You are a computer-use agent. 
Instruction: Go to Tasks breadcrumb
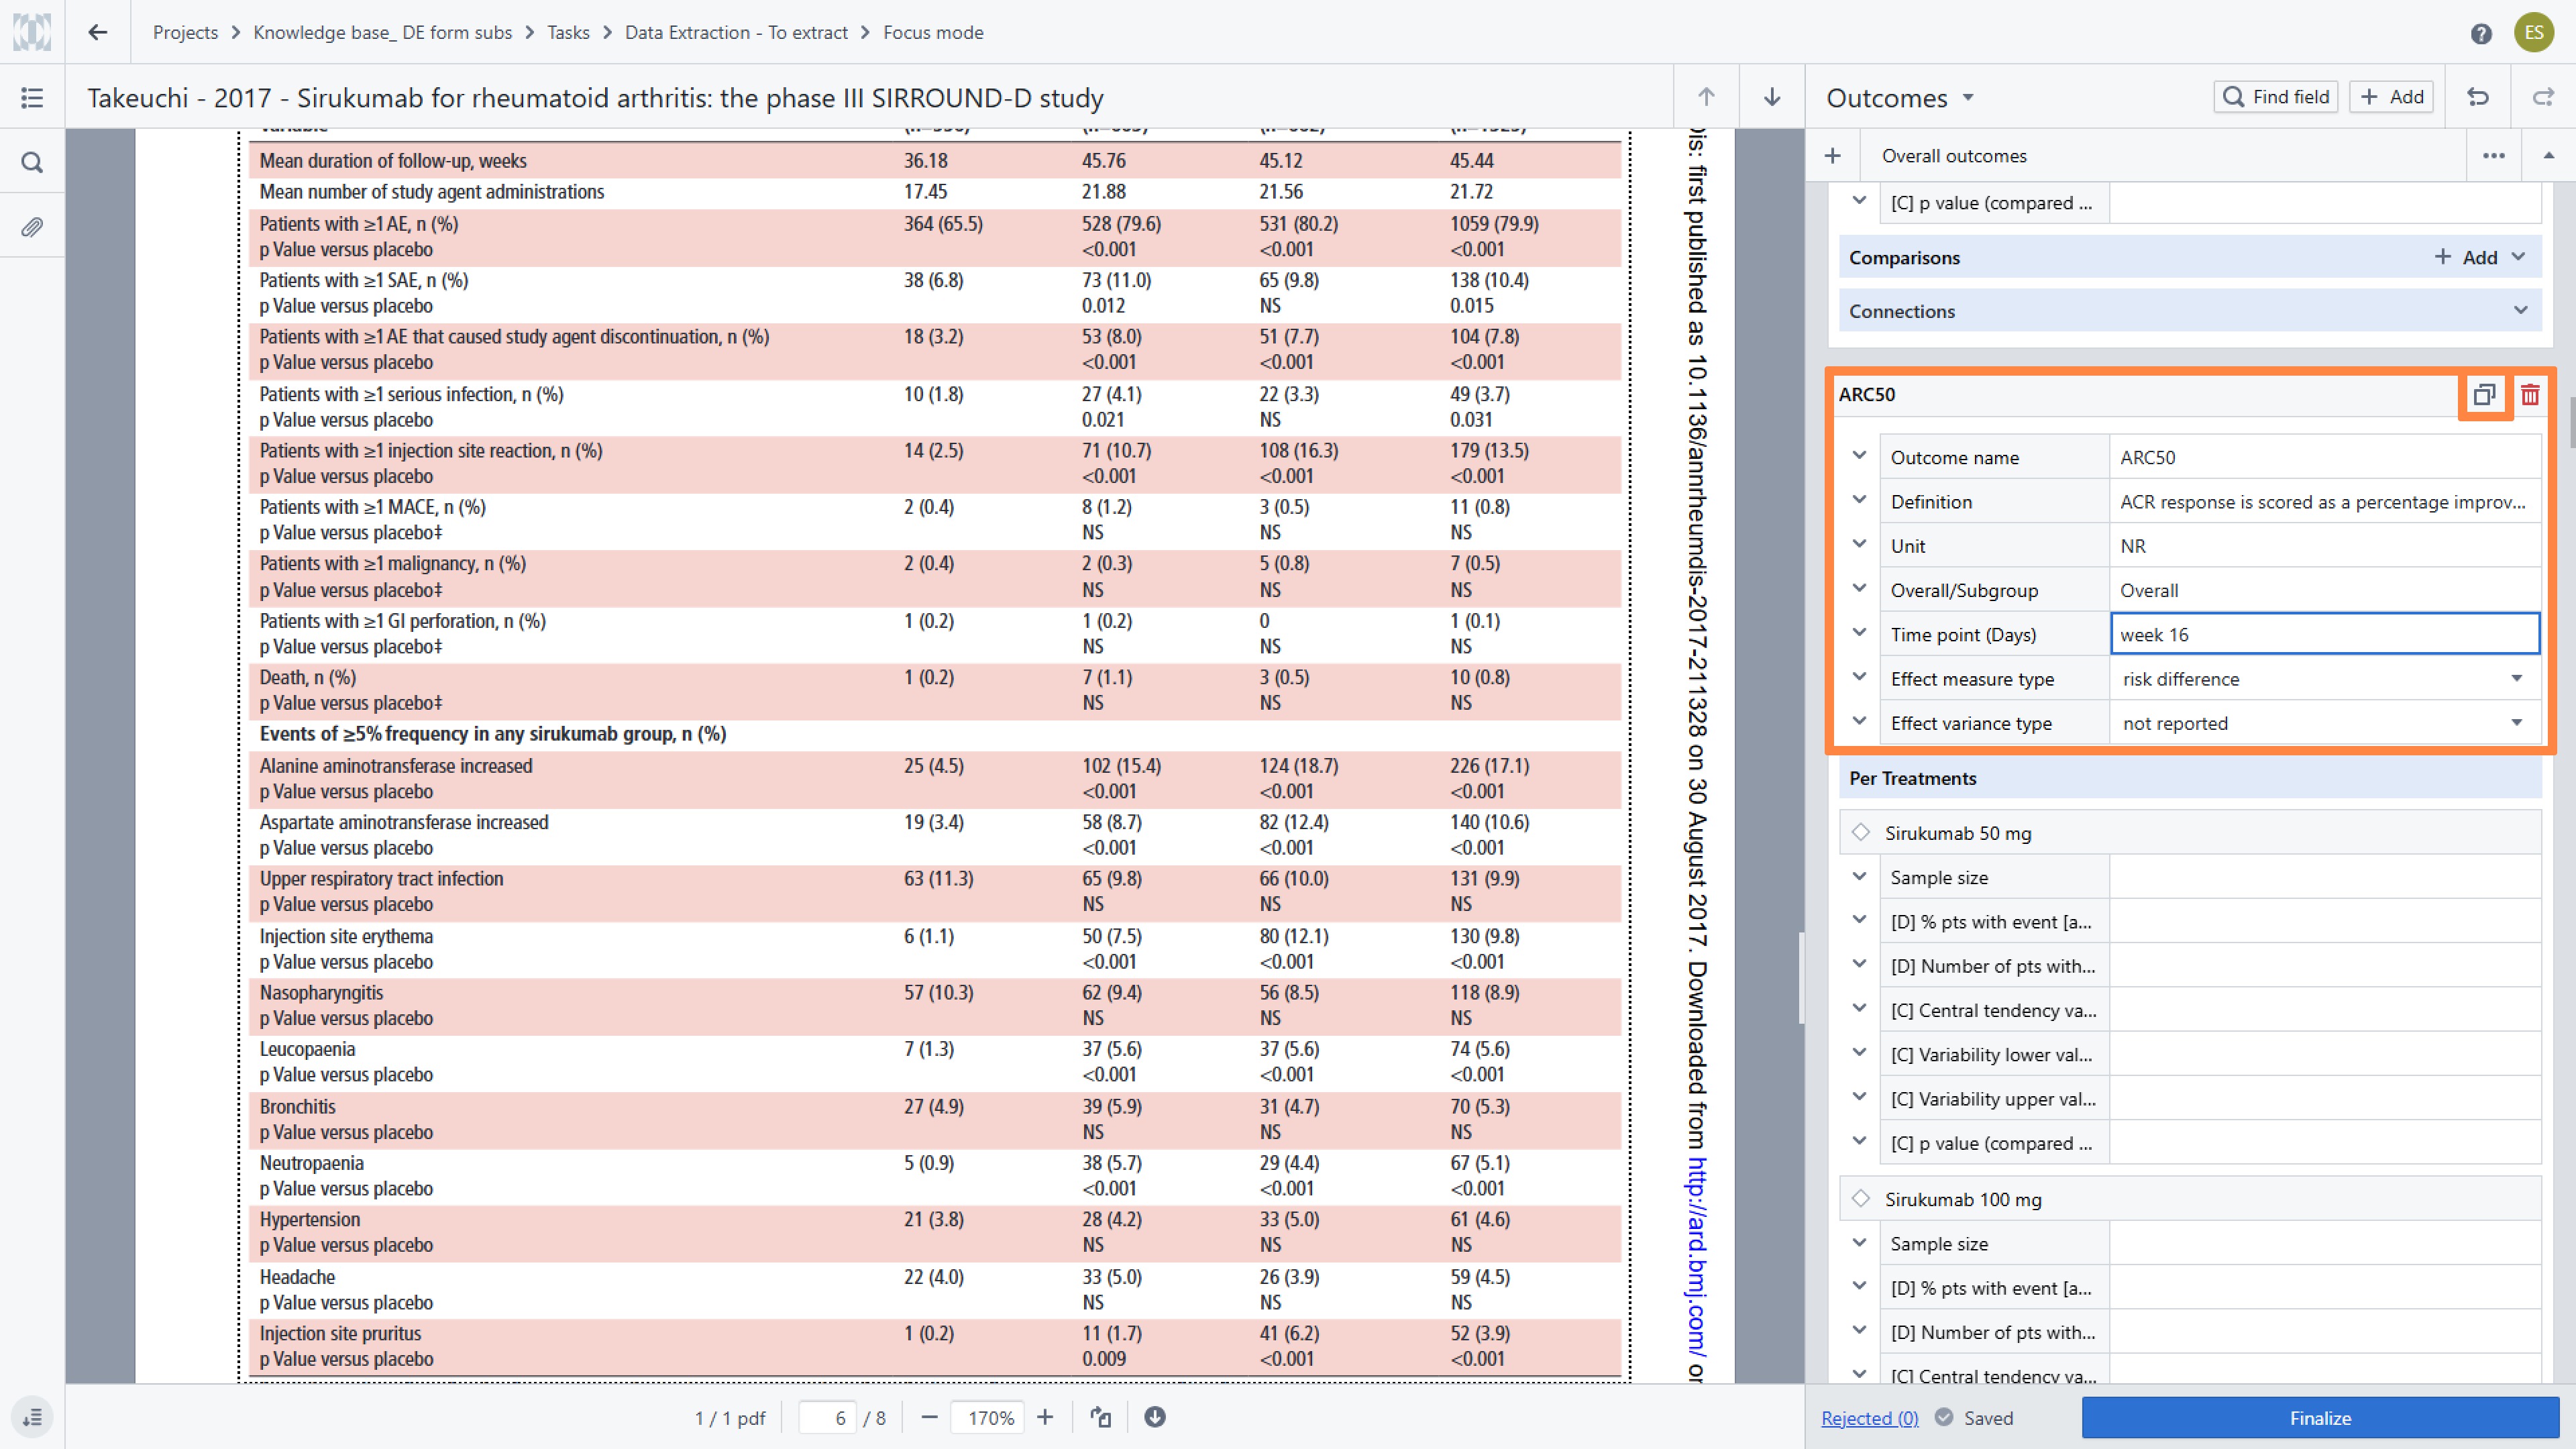568,32
